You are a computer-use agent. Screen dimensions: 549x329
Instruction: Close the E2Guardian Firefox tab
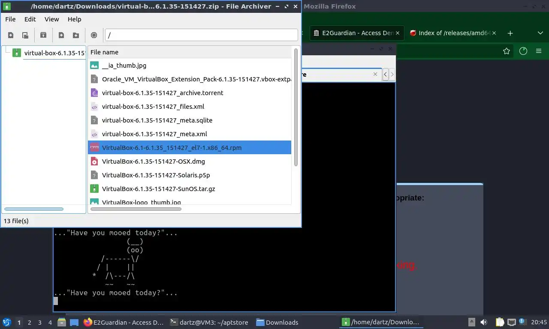398,33
